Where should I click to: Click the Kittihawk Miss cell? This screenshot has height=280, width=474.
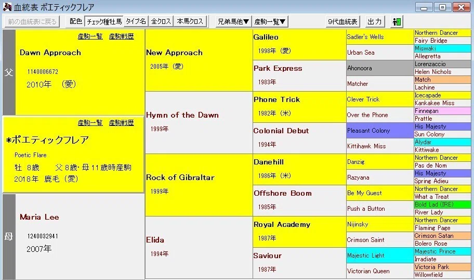(x=380, y=146)
